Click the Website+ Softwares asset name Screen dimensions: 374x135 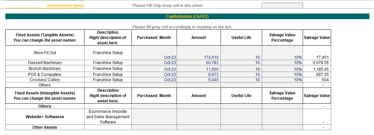point(45,117)
